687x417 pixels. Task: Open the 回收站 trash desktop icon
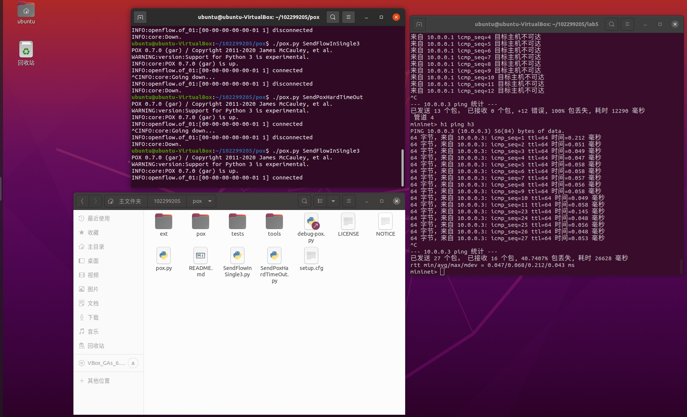tap(26, 53)
